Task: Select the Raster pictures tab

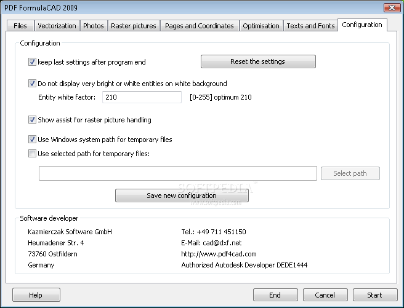Action: [134, 26]
